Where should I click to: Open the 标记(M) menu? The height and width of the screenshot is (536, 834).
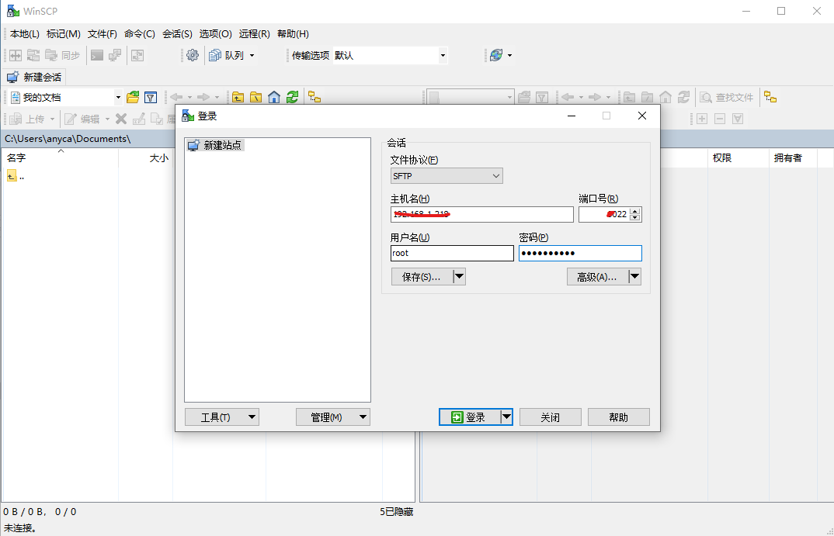tap(64, 34)
